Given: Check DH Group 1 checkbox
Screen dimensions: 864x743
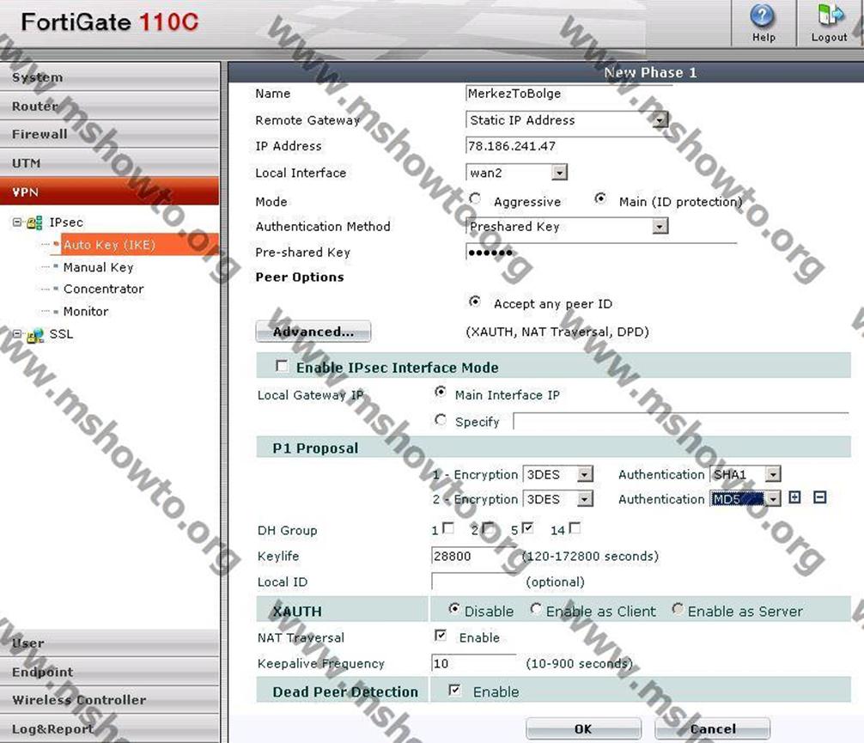Looking at the screenshot, I should coord(448,528).
